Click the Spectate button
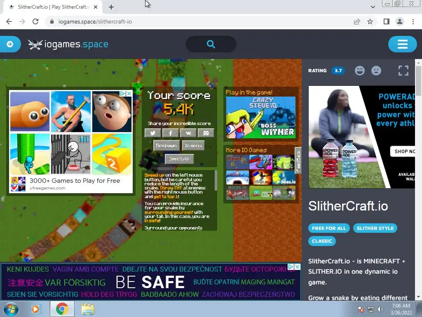This screenshot has width=422, height=317. (179, 159)
